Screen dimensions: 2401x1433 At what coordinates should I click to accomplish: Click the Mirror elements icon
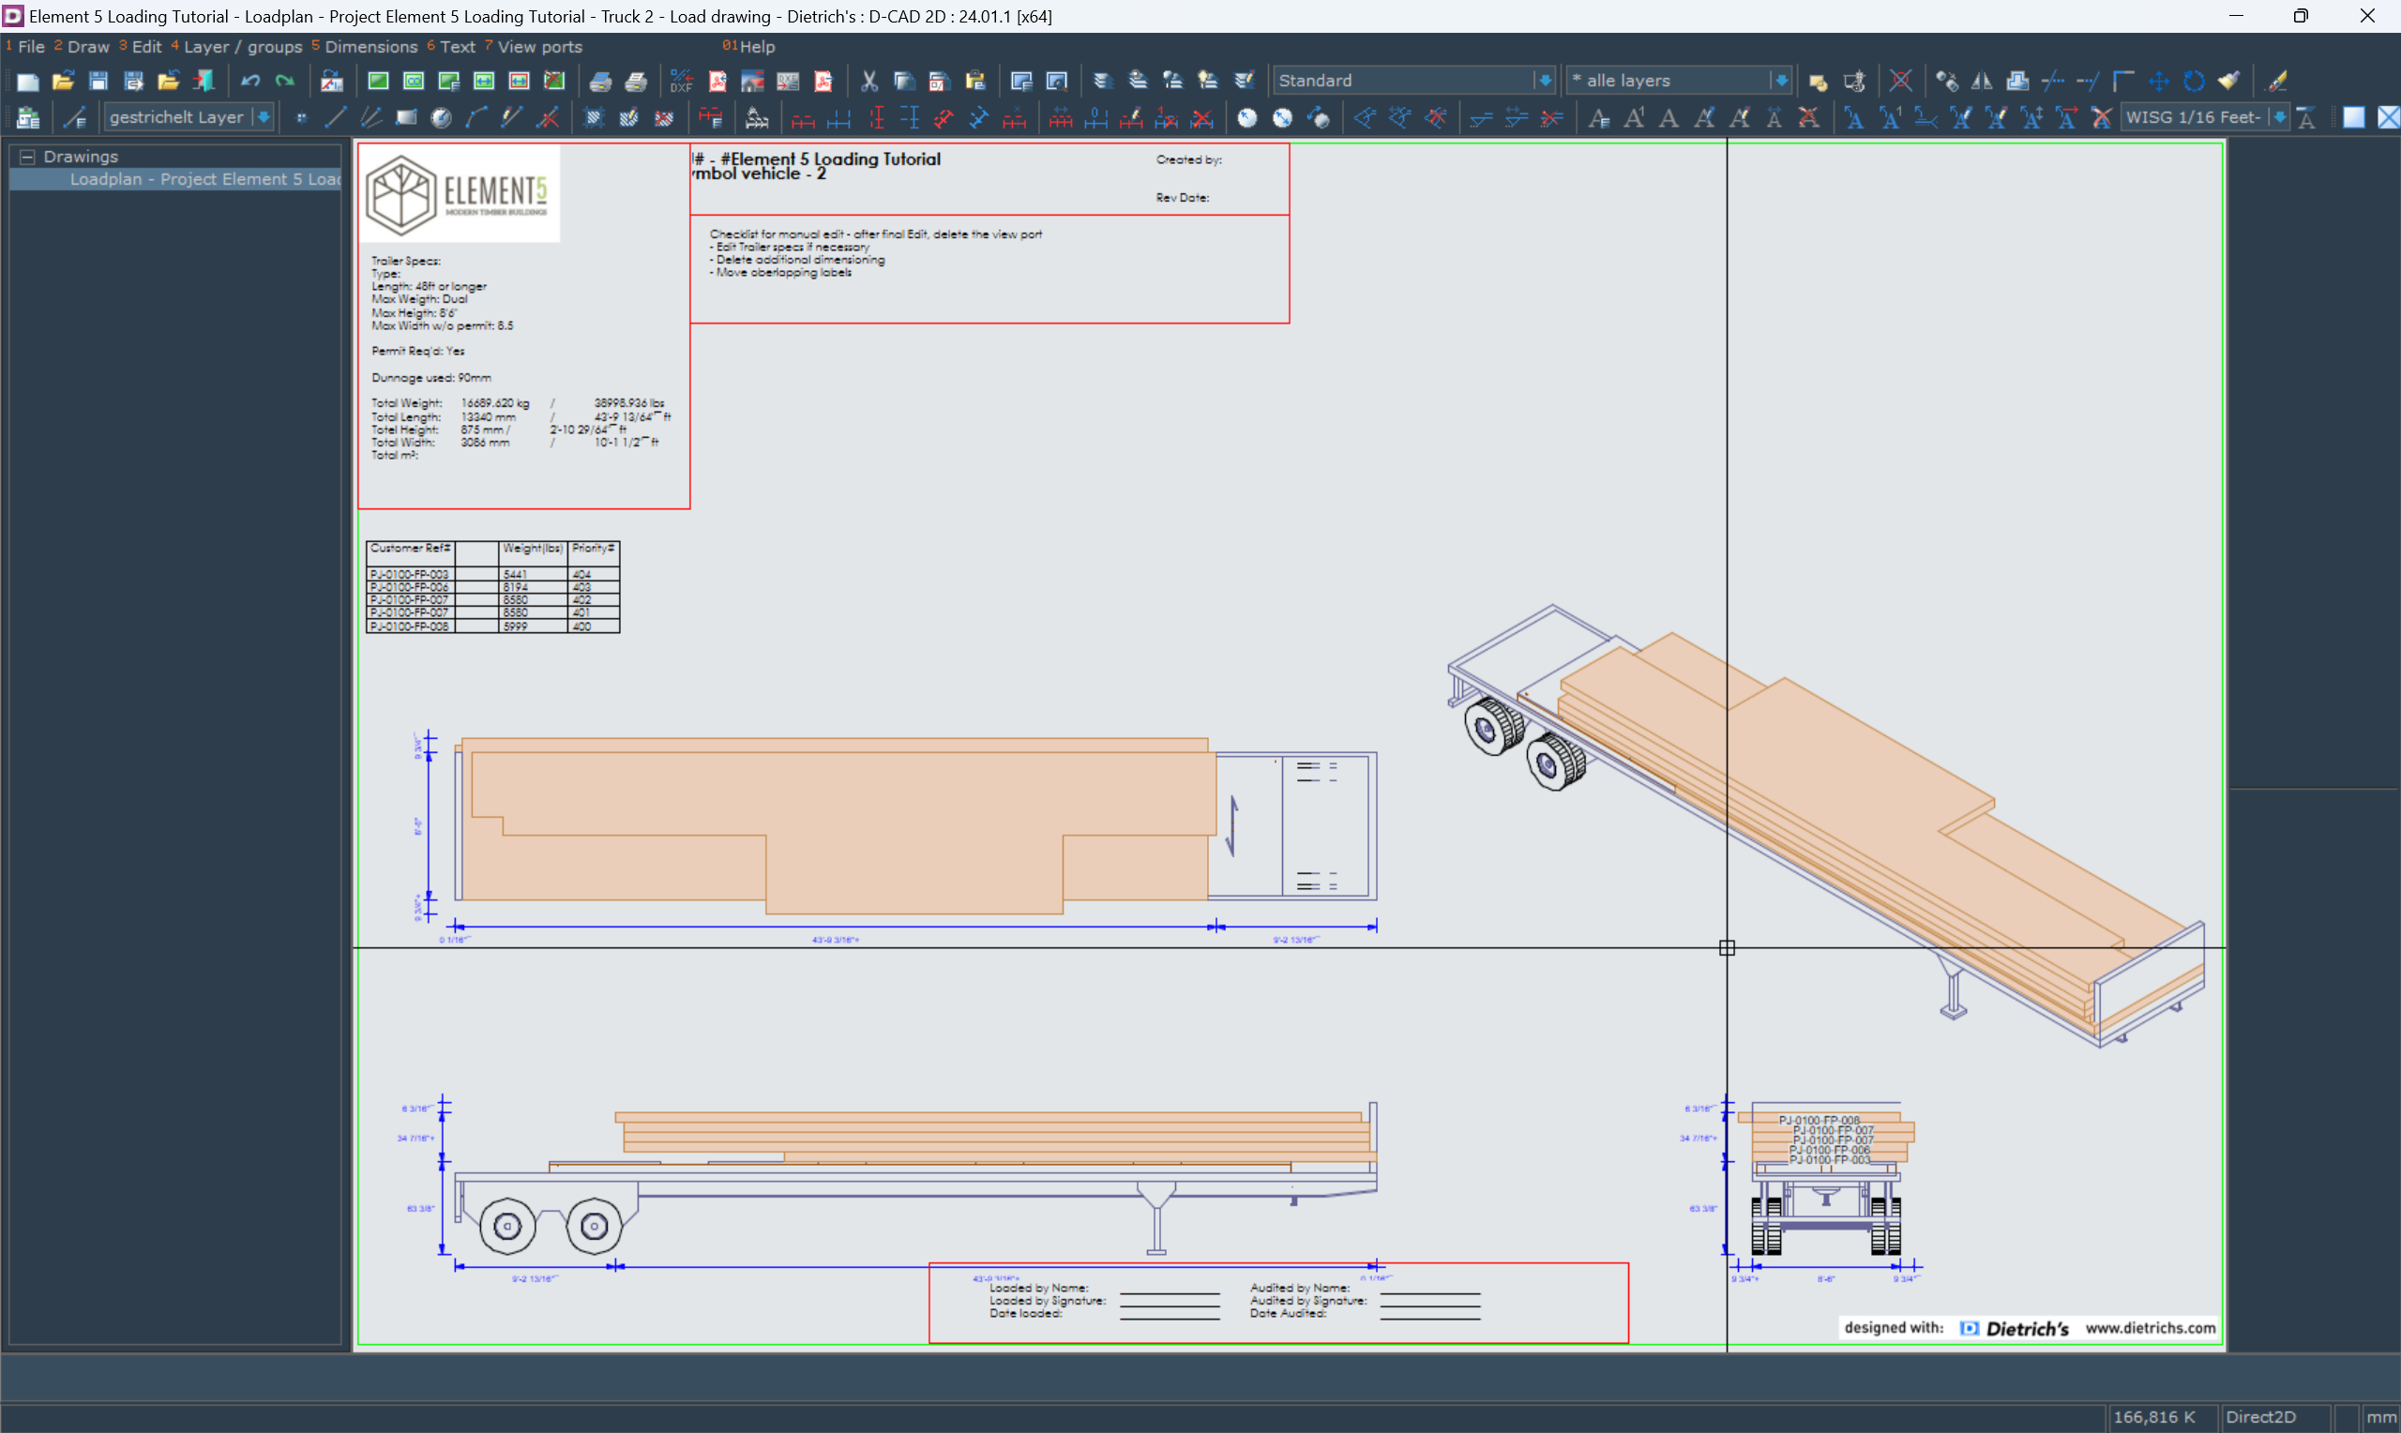pos(1981,81)
